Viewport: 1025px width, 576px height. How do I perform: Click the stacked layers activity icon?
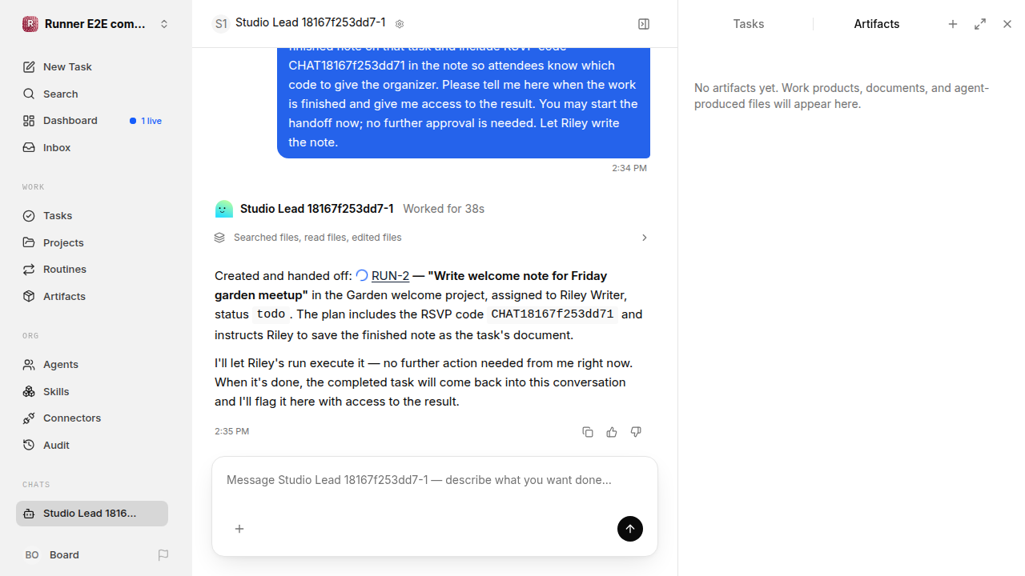(x=219, y=238)
